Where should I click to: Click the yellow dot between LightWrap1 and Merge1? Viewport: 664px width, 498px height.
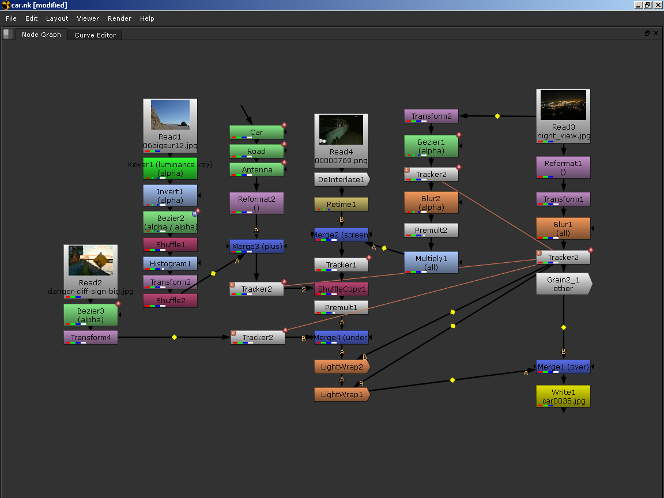click(x=452, y=380)
